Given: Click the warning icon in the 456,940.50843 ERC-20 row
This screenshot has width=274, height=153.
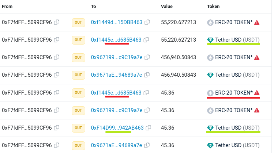Looking at the screenshot, I should (257, 57).
